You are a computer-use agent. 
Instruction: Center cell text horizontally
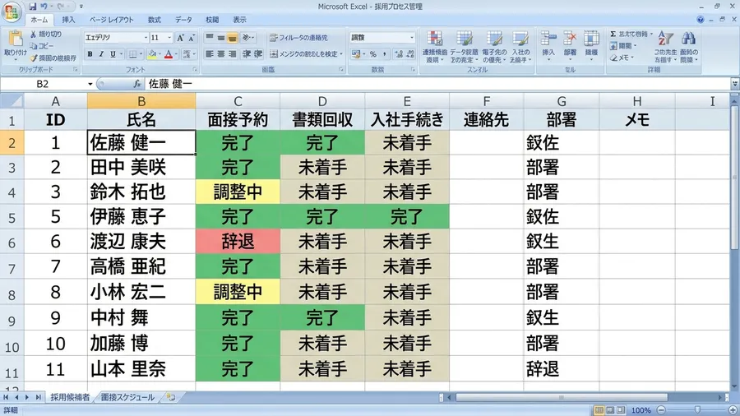pyautogui.click(x=221, y=54)
